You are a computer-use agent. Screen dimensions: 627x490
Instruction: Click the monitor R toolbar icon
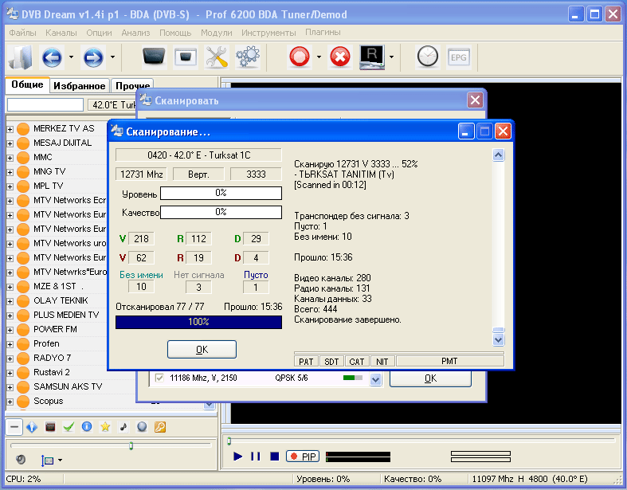click(x=372, y=57)
